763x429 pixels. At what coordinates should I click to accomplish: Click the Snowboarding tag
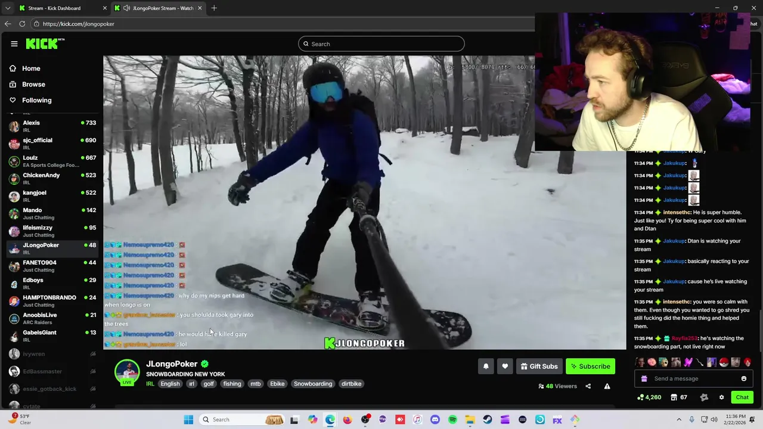[313, 384]
